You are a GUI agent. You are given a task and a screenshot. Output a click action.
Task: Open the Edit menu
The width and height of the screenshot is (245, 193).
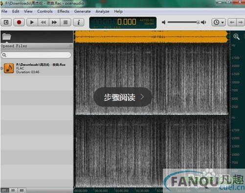[16, 11]
